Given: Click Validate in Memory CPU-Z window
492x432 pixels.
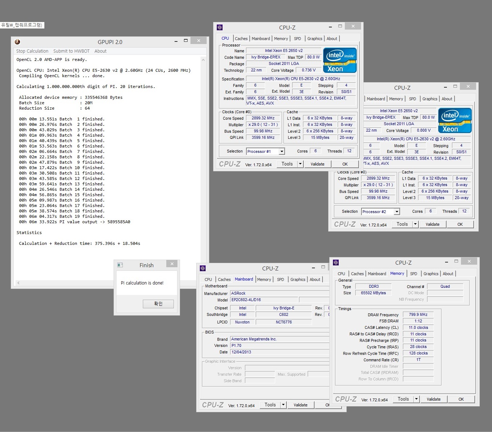Looking at the screenshot, I should tap(434, 399).
